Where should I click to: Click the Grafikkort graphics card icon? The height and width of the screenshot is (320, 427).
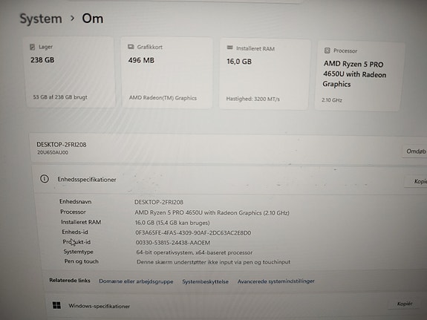(131, 47)
